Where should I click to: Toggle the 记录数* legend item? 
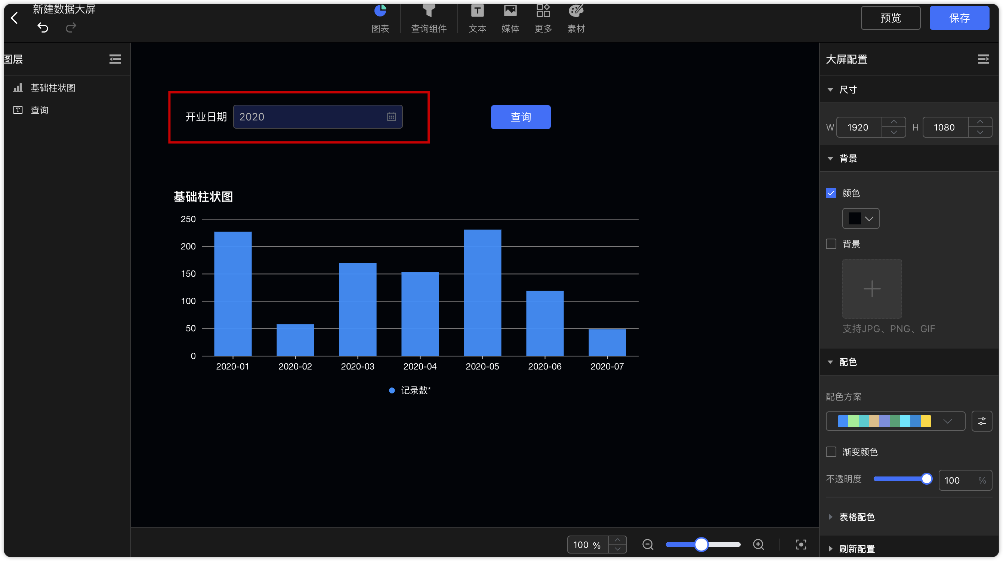[x=410, y=390]
